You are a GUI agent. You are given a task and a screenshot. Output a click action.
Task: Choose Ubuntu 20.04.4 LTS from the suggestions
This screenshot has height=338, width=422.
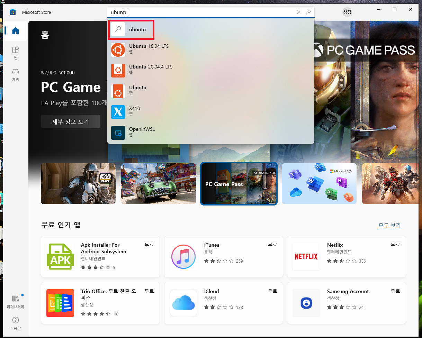(210, 71)
